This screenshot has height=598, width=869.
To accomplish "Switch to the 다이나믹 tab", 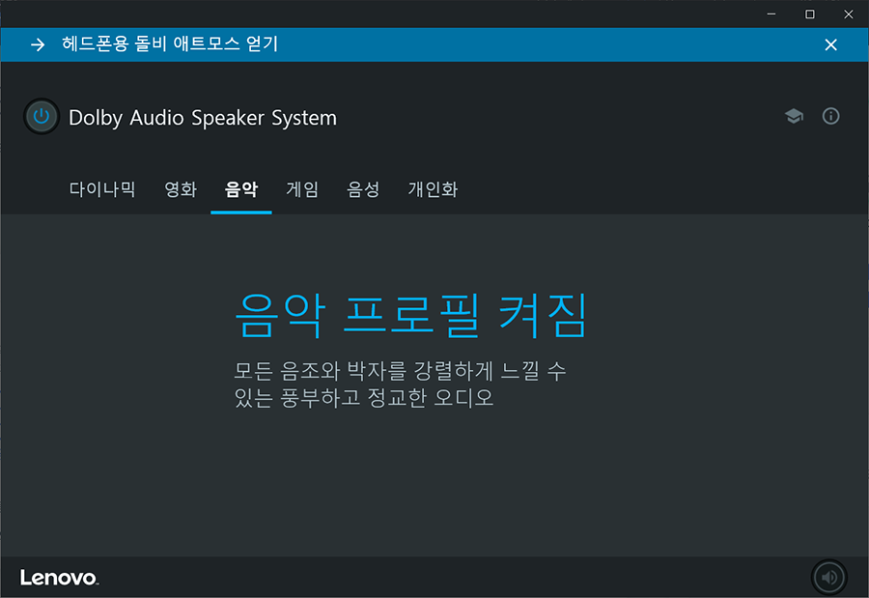I will point(102,189).
